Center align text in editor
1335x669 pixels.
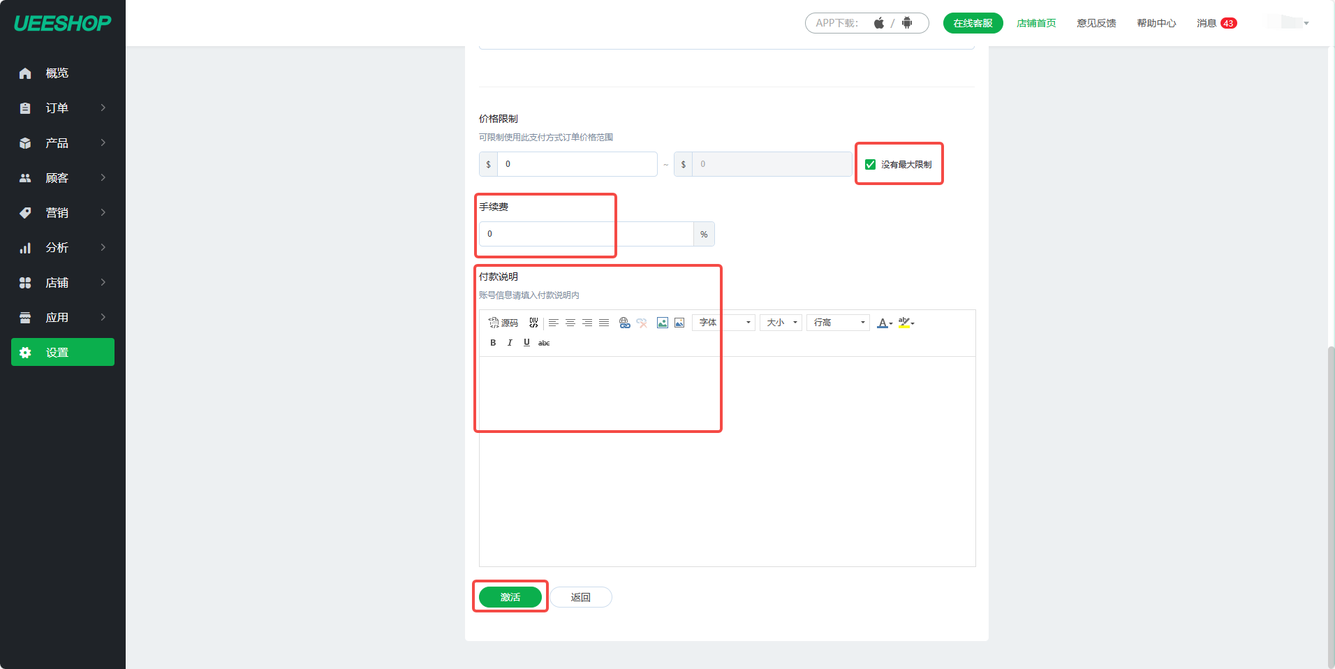570,323
